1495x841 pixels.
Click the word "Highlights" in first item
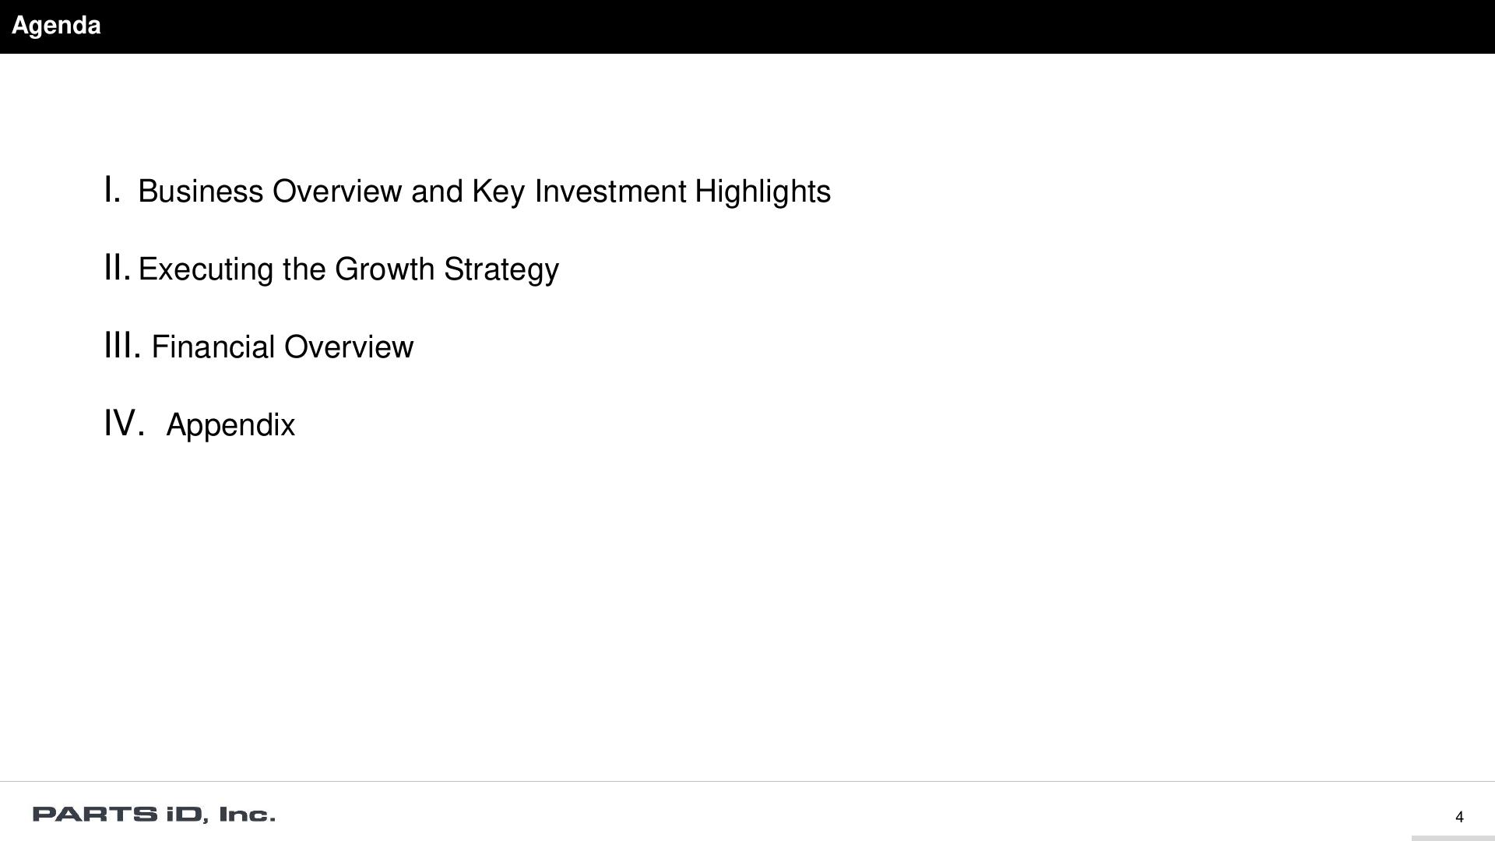(x=762, y=192)
